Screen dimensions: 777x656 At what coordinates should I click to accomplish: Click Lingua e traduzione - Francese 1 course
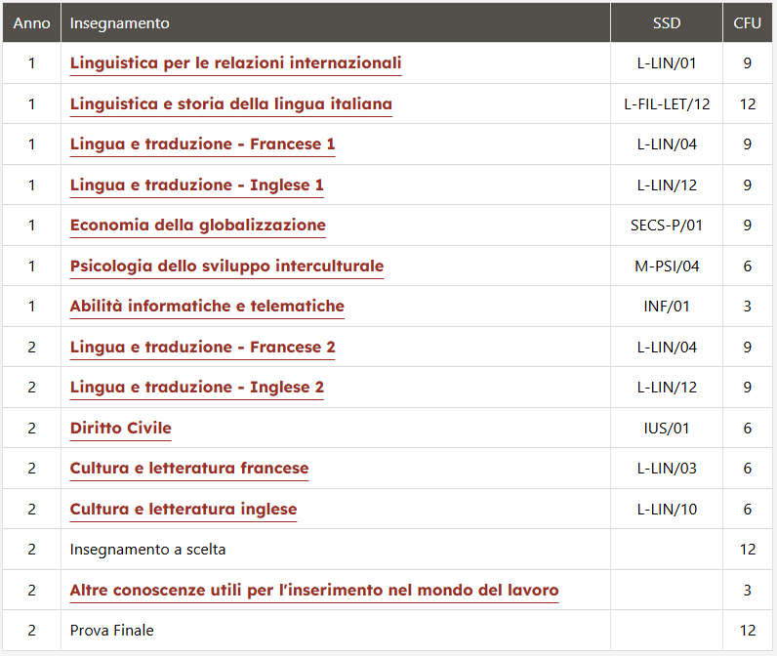(x=202, y=144)
